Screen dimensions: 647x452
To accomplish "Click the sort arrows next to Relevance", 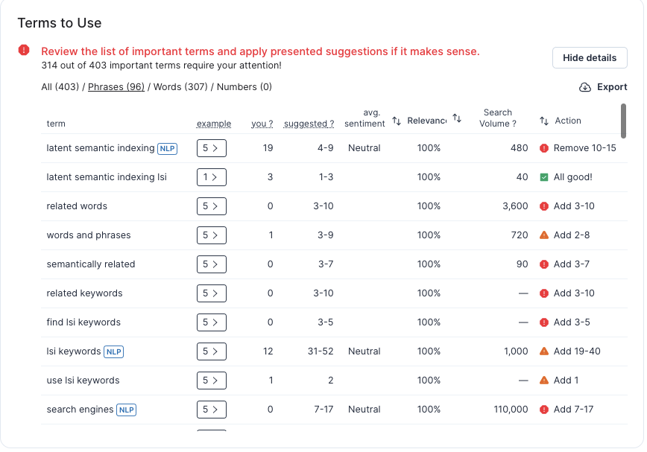I will (456, 118).
